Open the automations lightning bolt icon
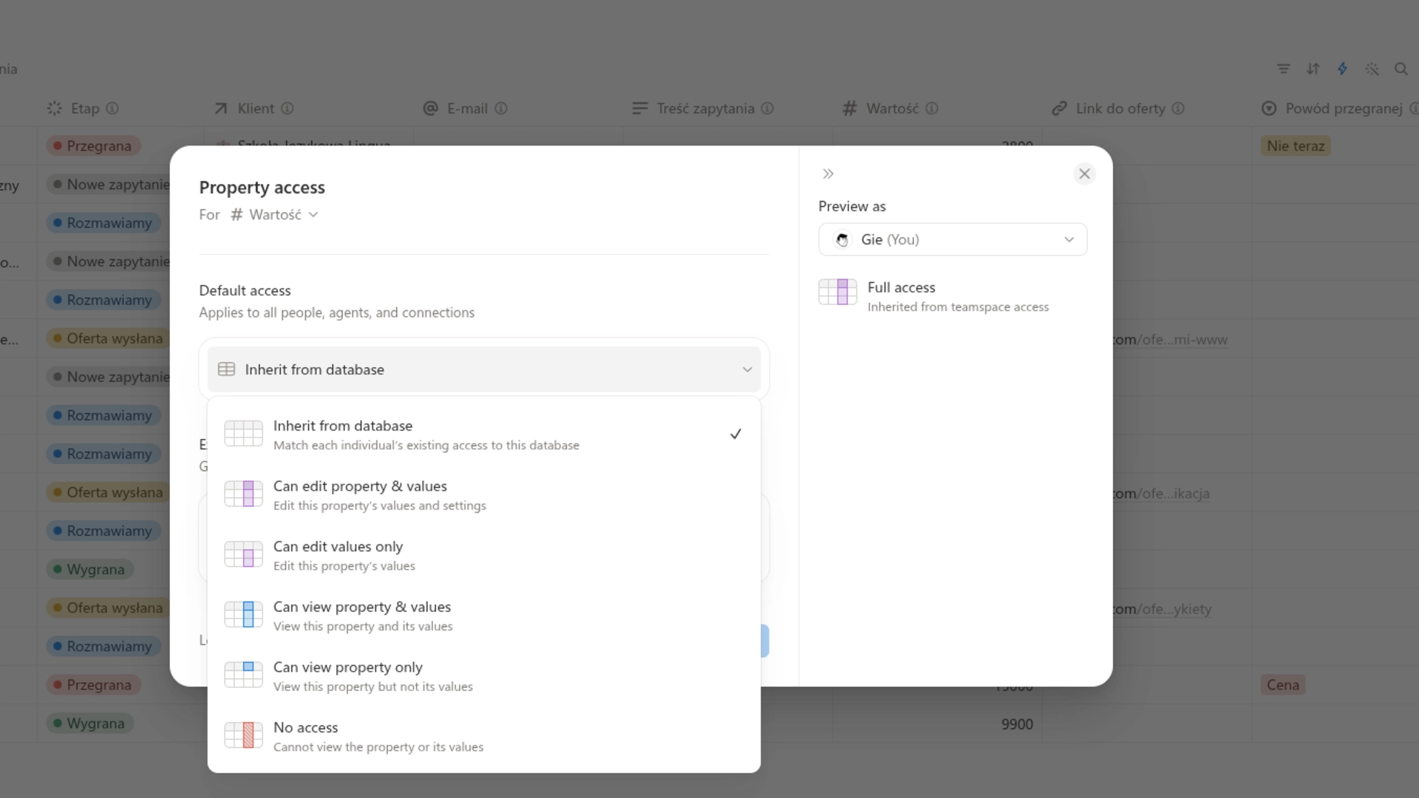Image resolution: width=1419 pixels, height=798 pixels. pos(1343,69)
